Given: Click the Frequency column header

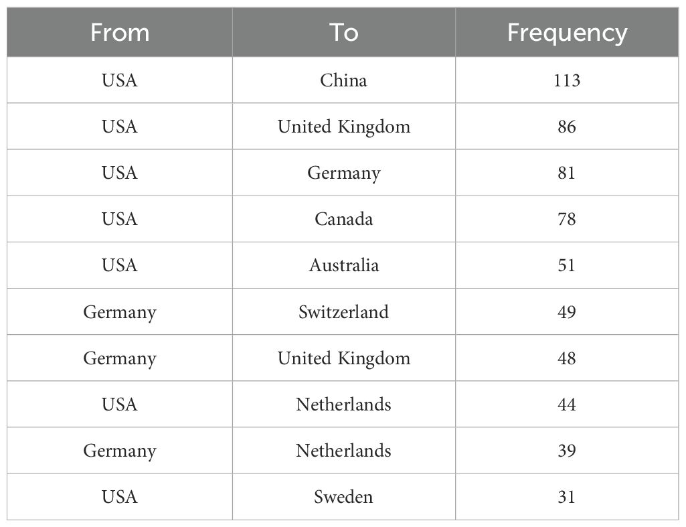Looking at the screenshot, I should (567, 33).
